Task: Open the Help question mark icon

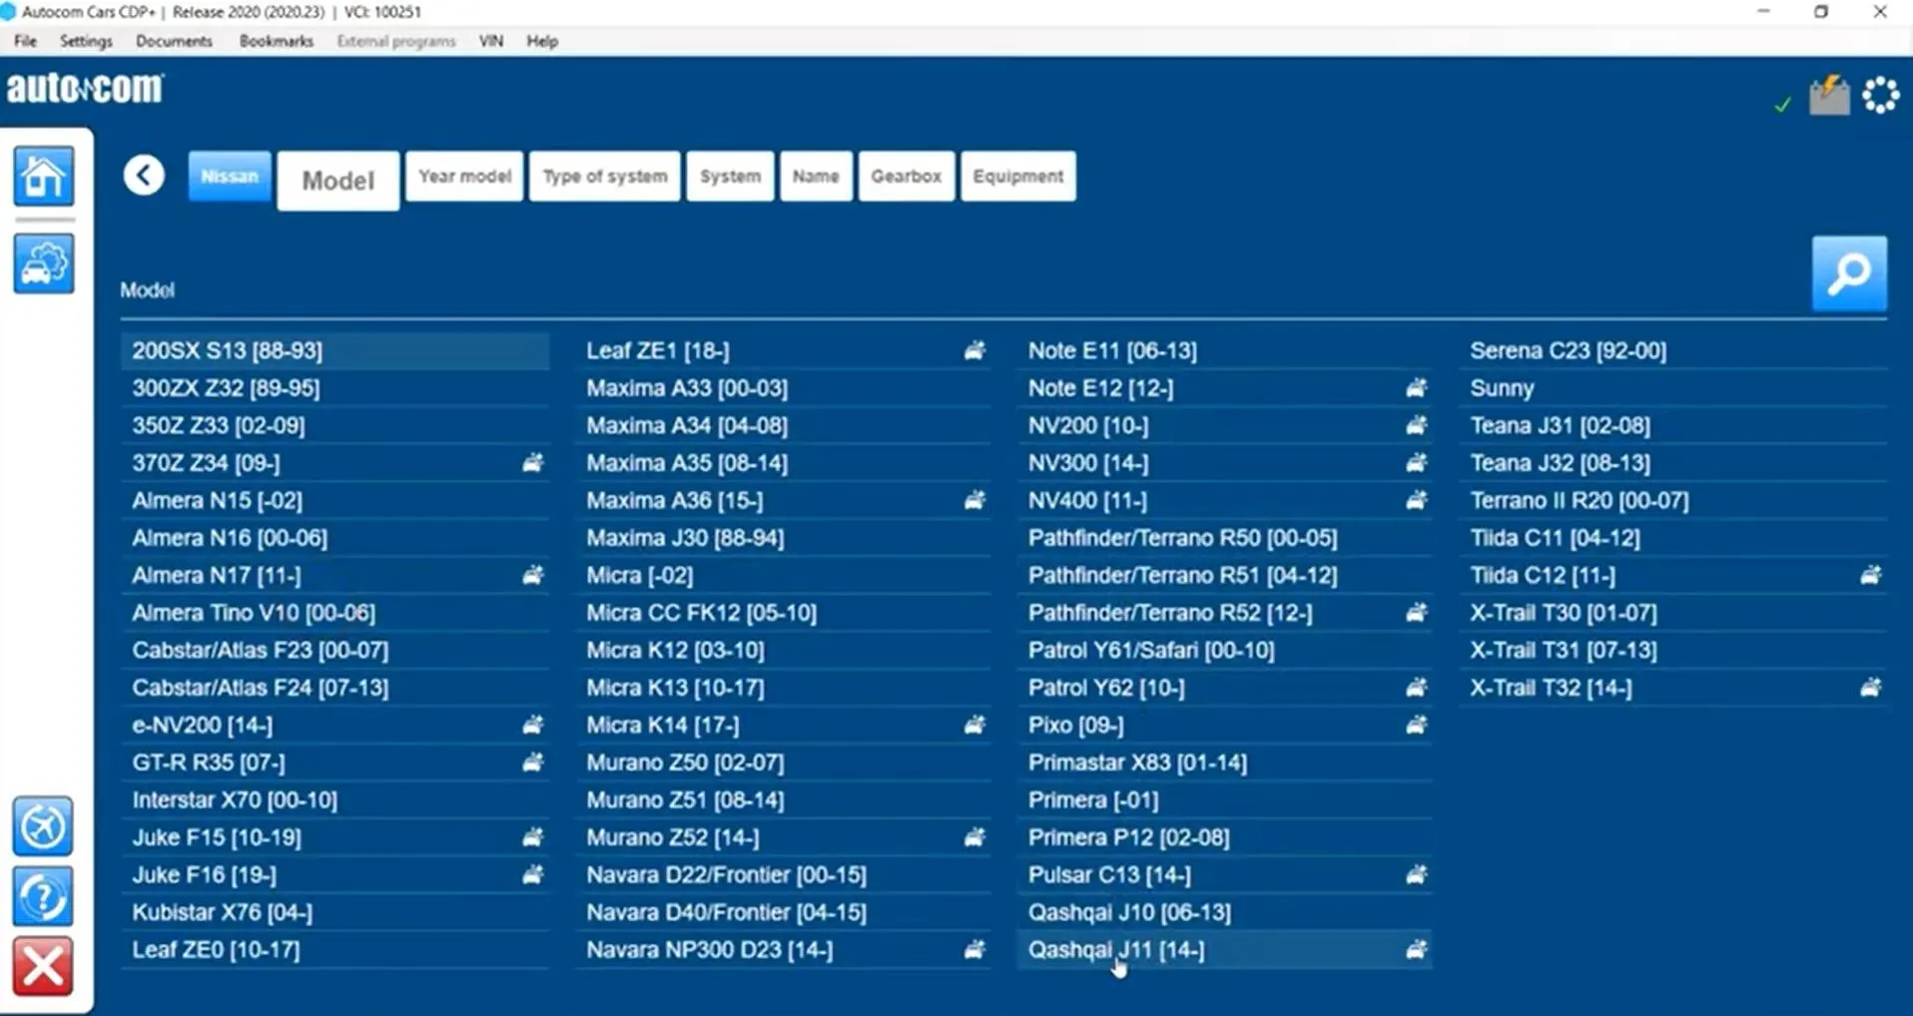Action: [x=43, y=896]
